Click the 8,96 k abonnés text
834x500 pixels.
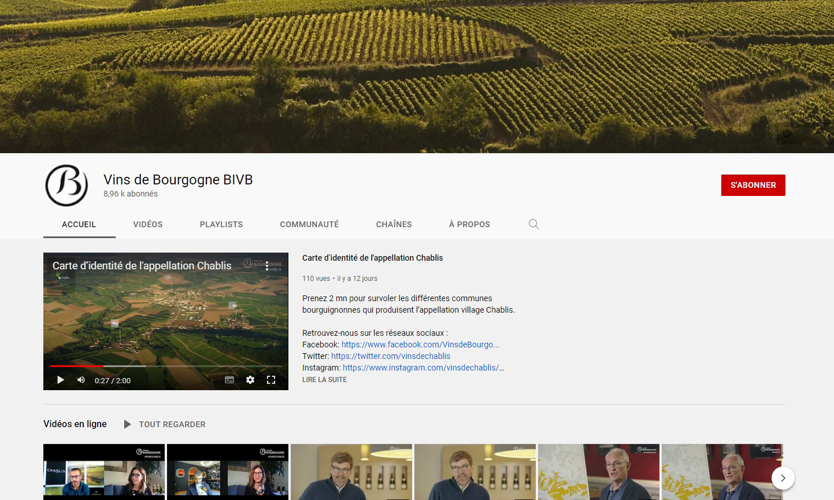point(131,194)
